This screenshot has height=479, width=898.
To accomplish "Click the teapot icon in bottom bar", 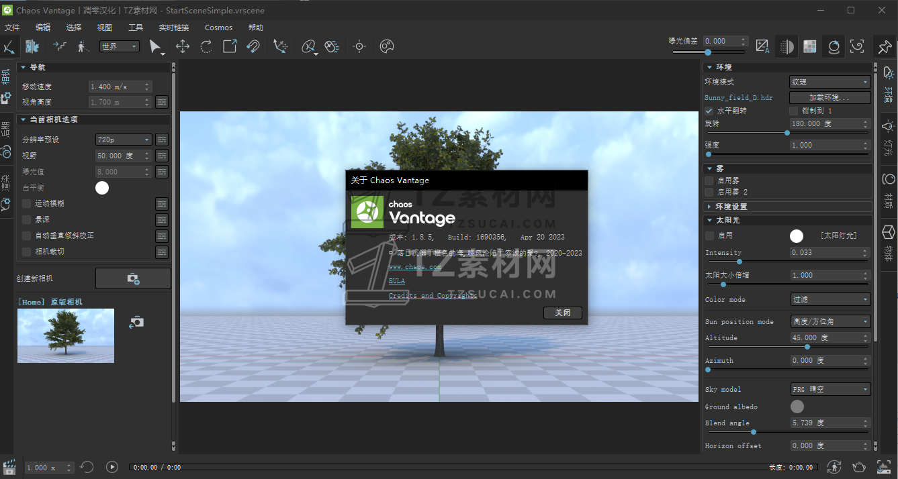I will [858, 467].
